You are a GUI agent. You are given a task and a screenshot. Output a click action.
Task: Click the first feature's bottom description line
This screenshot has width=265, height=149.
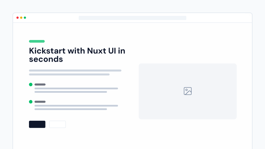click(x=71, y=92)
